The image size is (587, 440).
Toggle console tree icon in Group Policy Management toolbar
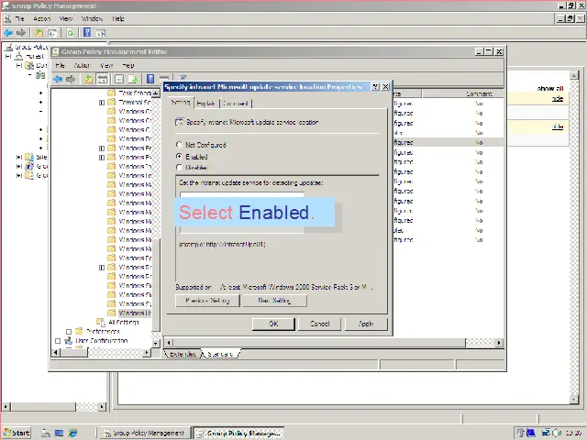pos(52,33)
